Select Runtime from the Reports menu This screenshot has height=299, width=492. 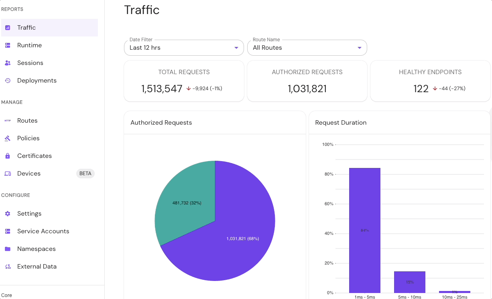point(29,45)
